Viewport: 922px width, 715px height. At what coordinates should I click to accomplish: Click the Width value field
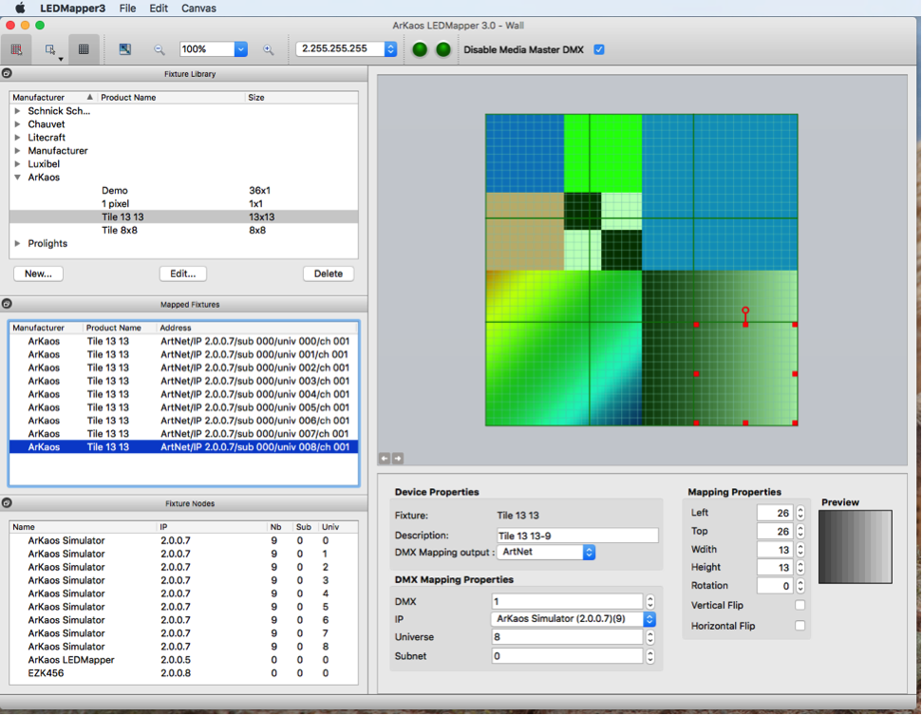coord(775,549)
